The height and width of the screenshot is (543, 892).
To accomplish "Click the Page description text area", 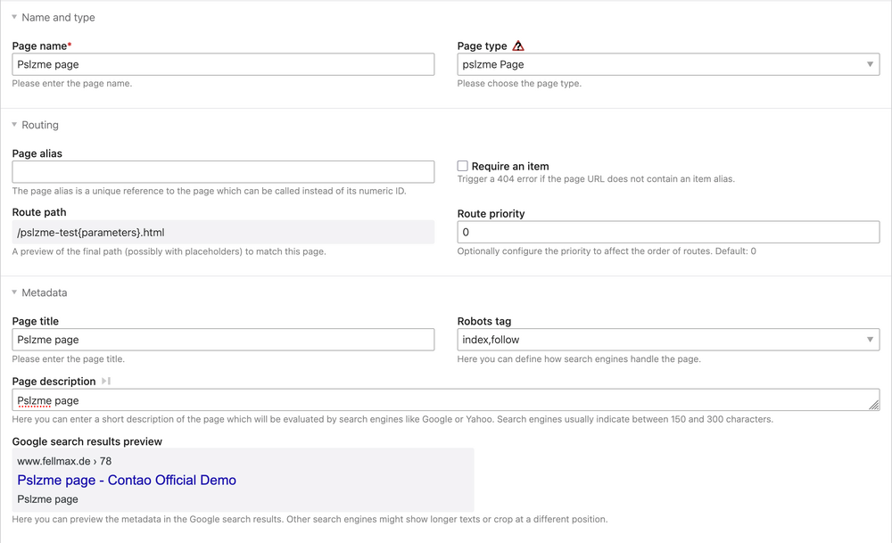I will (x=446, y=399).
